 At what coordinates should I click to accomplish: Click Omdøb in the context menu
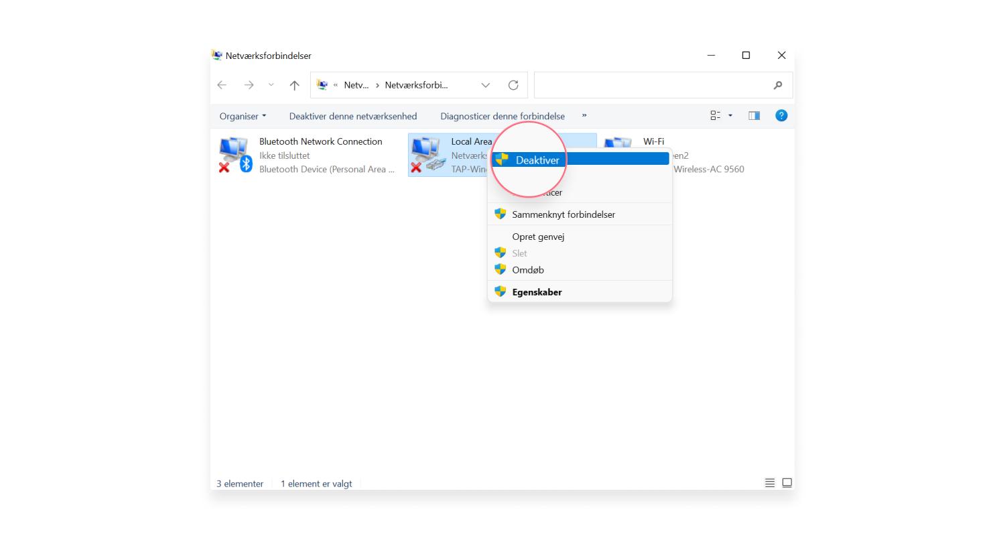[580, 270]
